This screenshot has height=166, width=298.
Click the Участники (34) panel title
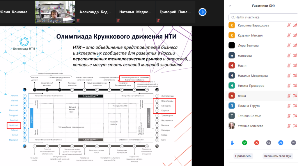click(x=263, y=6)
